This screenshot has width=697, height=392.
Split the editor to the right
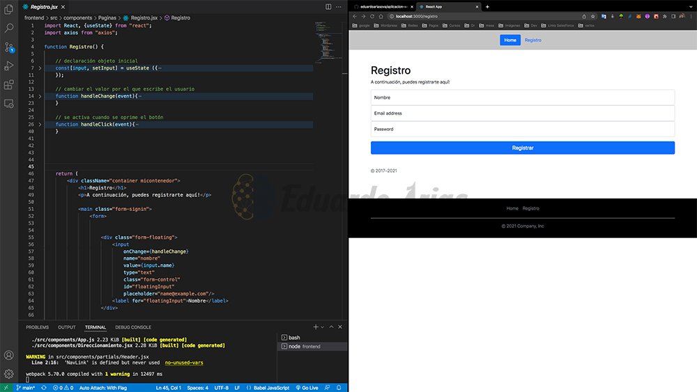coord(328,7)
